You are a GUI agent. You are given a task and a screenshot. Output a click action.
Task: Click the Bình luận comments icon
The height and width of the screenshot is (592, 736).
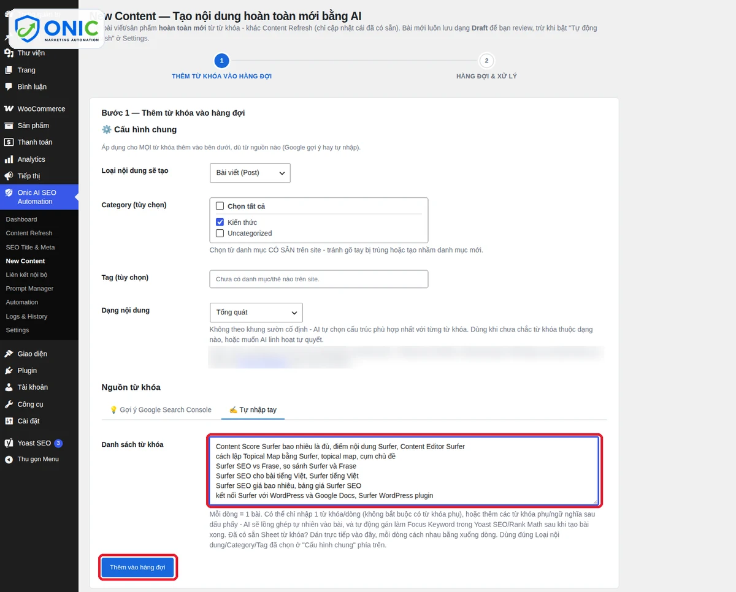(x=9, y=86)
